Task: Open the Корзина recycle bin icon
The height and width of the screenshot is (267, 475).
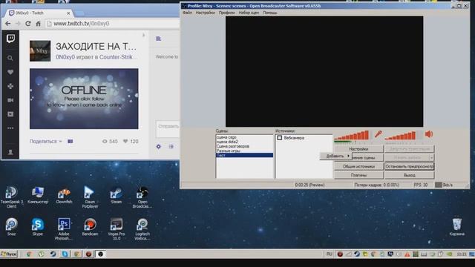Action: (x=457, y=227)
